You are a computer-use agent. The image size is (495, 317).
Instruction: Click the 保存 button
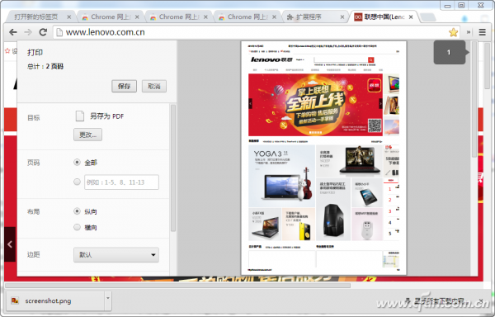[x=124, y=86]
